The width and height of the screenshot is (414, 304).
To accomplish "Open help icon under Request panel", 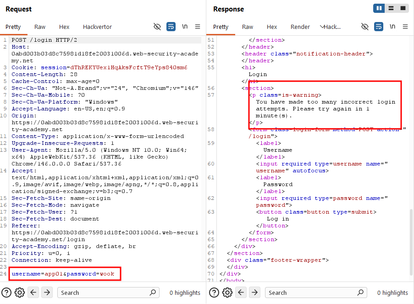I will click(x=6, y=293).
